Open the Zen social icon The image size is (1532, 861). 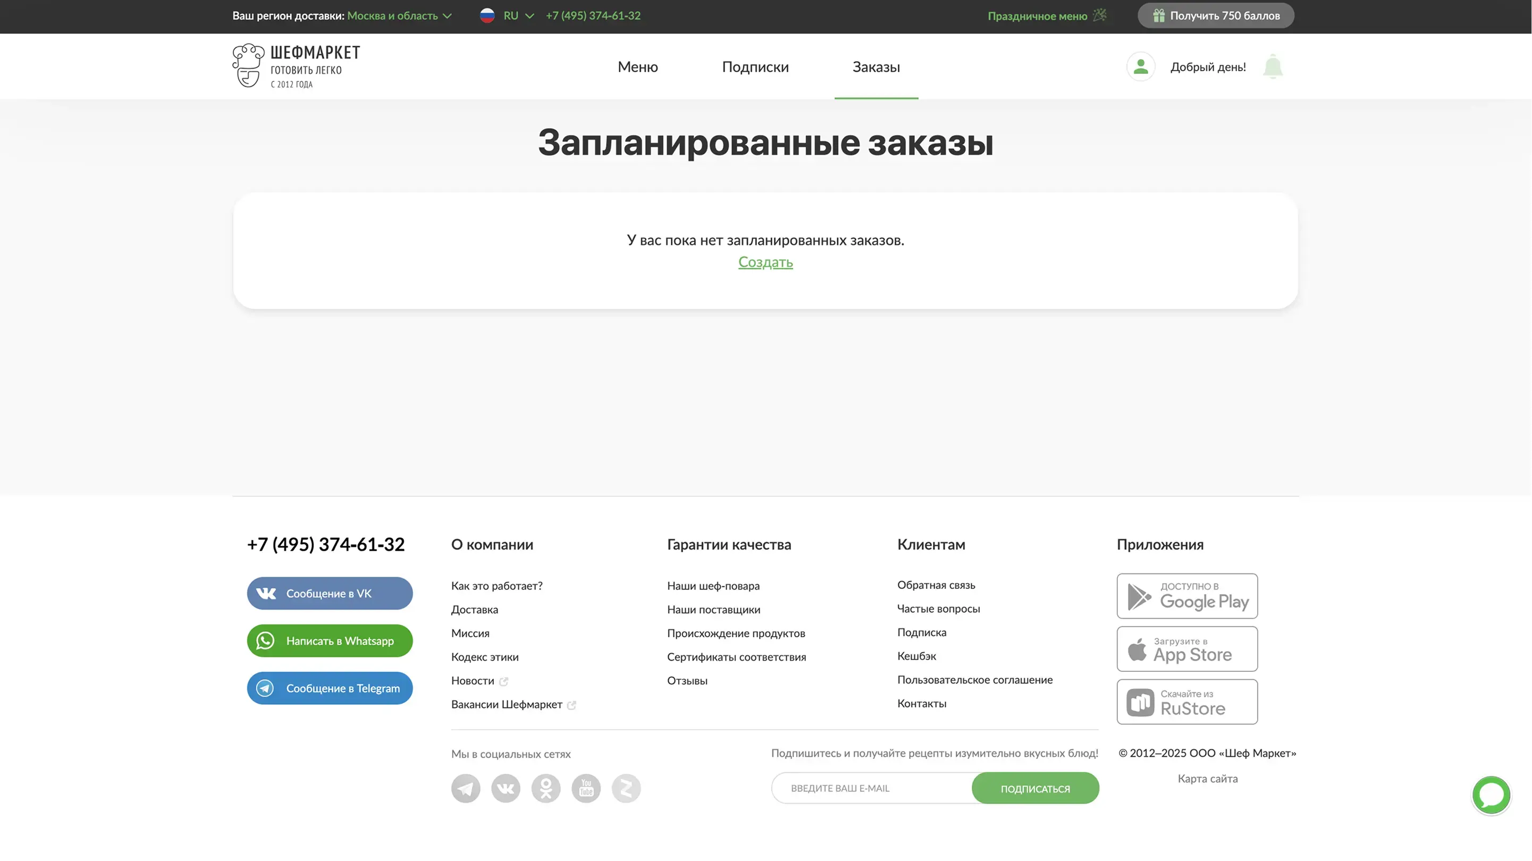[626, 789]
